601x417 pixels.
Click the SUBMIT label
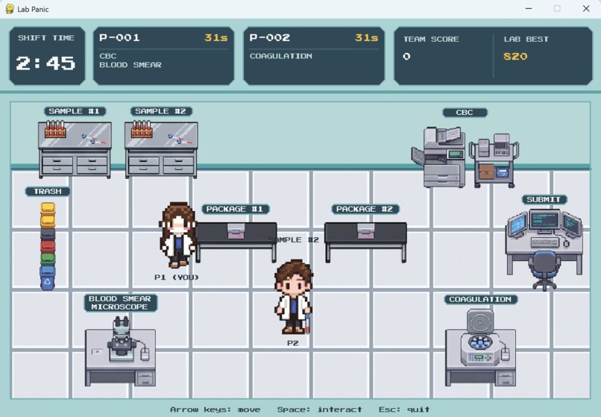(x=544, y=199)
